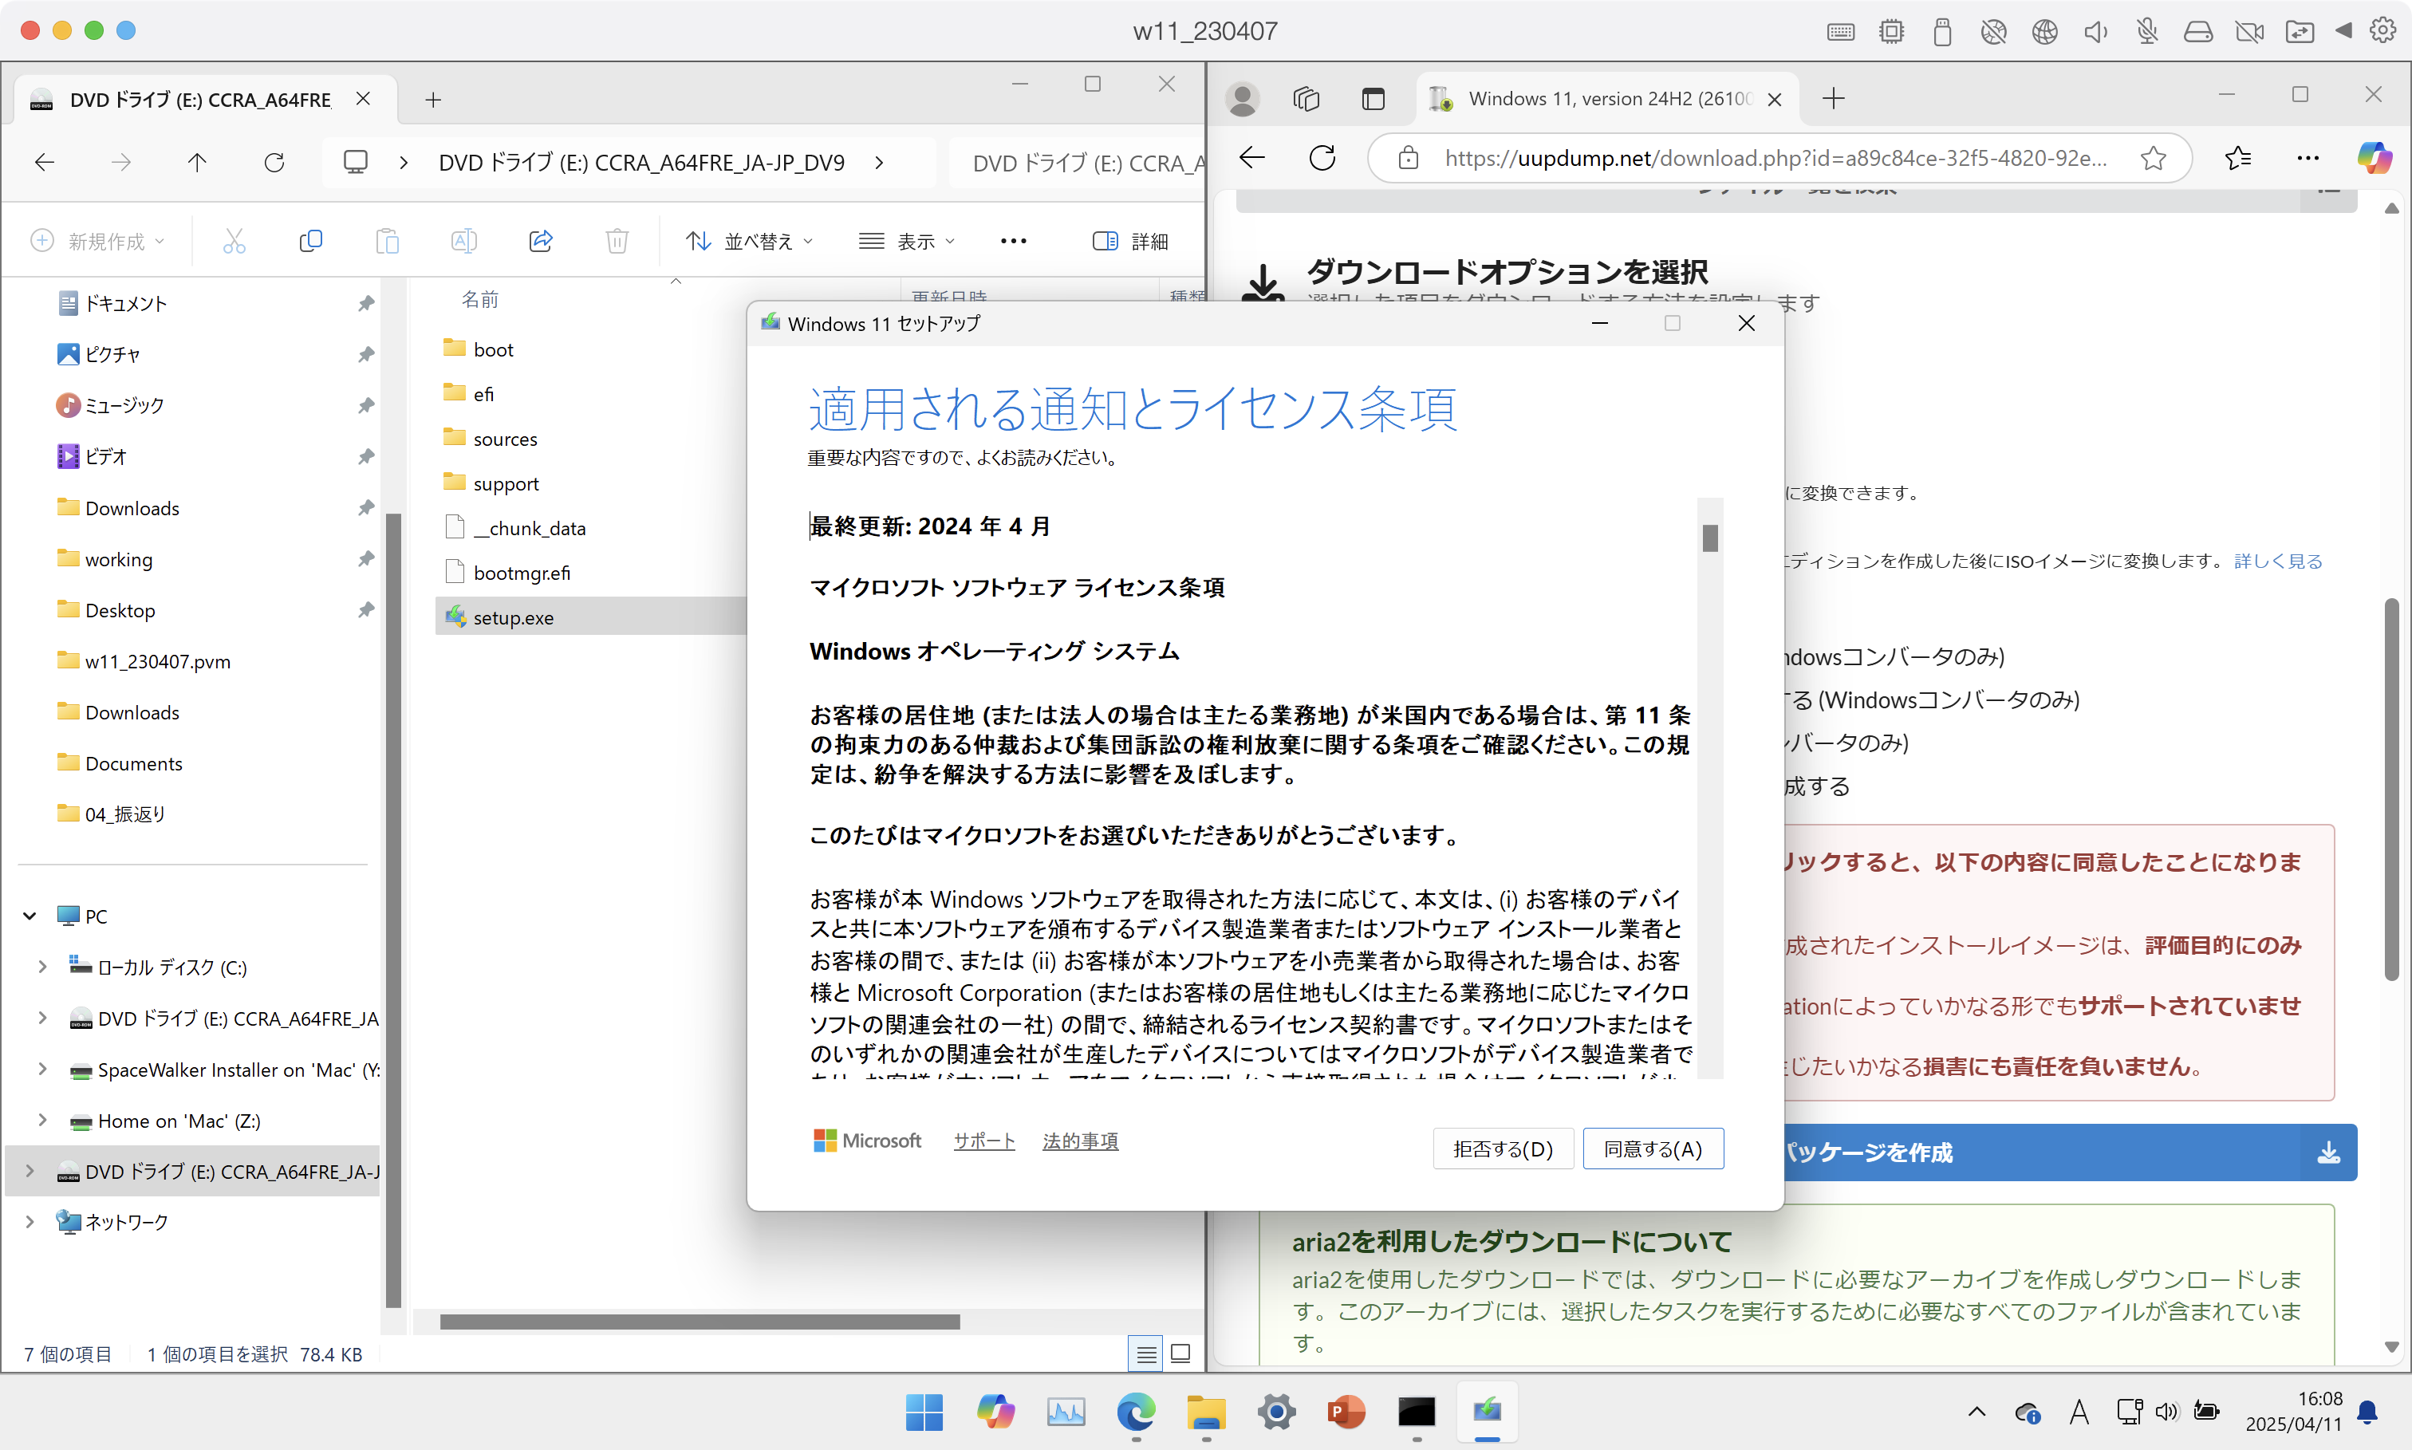Click 詳しく見る link on web page
This screenshot has width=2412, height=1450.
pos(2278,561)
